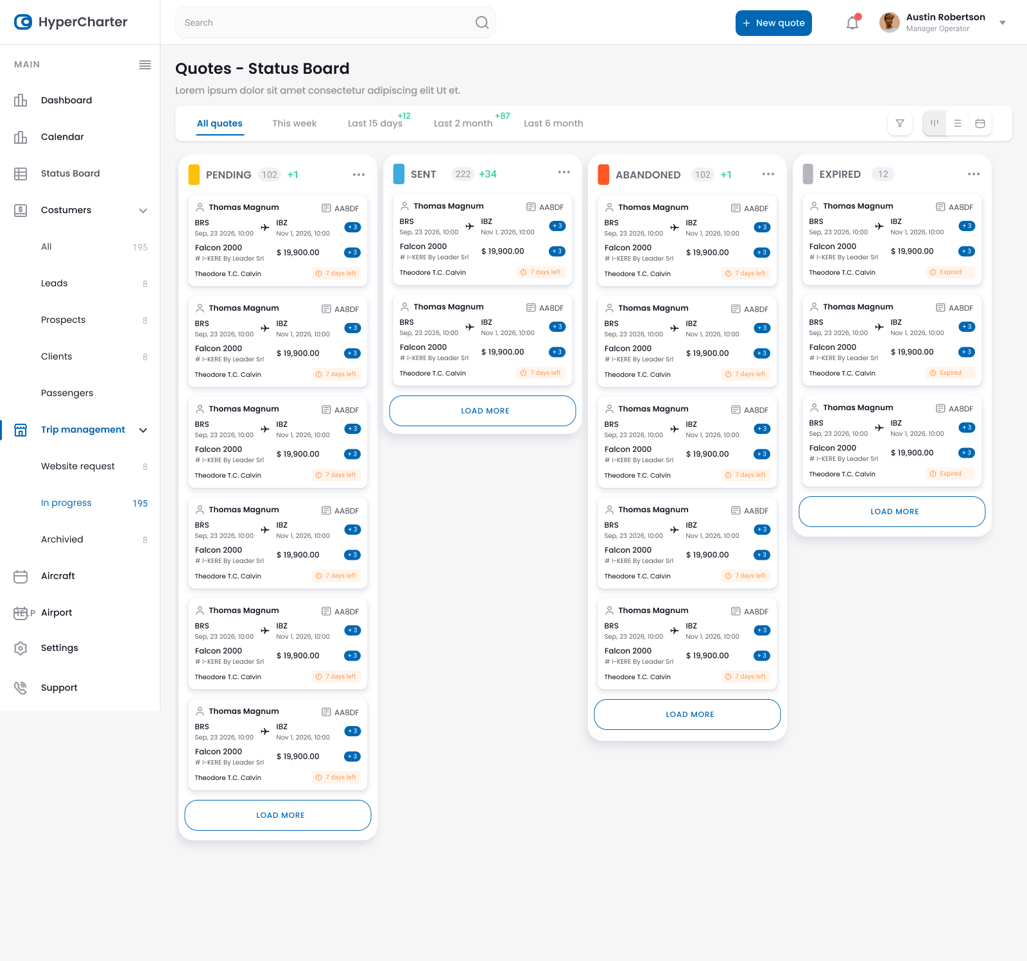
Task: Click Austin Robertson's avatar
Action: [x=890, y=22]
